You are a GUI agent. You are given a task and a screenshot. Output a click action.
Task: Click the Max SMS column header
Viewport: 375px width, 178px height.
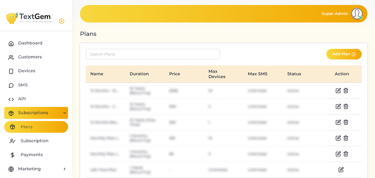pos(258,74)
